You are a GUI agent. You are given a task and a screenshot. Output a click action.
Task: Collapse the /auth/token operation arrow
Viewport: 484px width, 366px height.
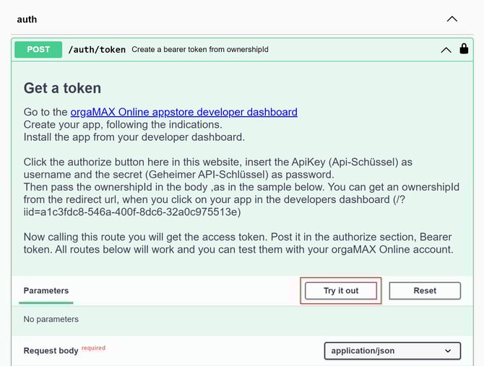[x=446, y=50]
